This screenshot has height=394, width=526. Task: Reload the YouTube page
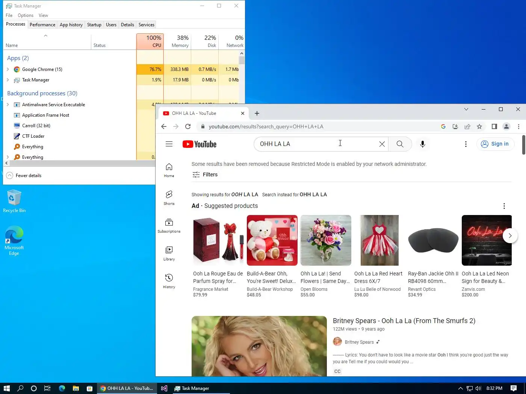point(188,126)
